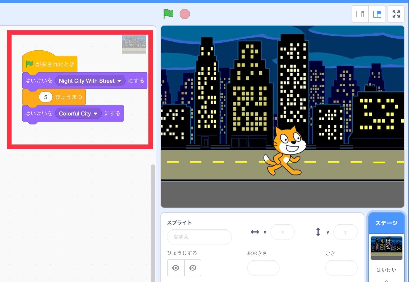Viewport: 409px width, 282px height.
Task: Click the y position field
Action: click(345, 232)
